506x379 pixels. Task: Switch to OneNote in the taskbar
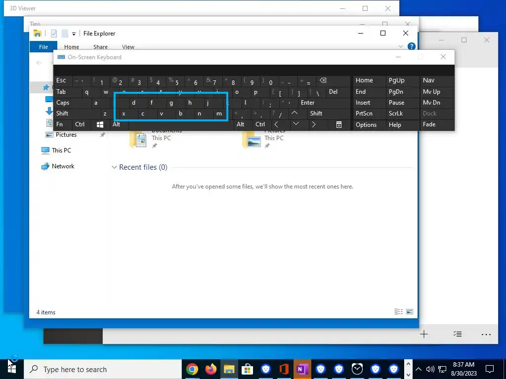(x=302, y=369)
